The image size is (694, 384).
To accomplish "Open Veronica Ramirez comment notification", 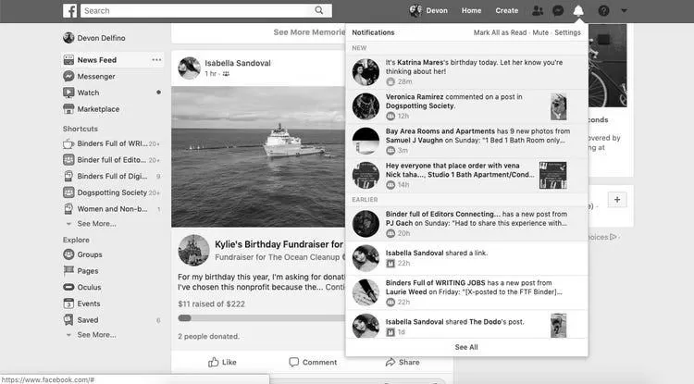I will [x=466, y=106].
